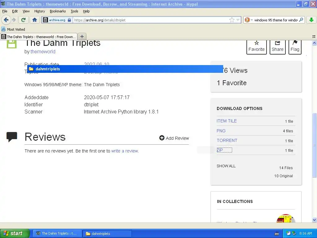This screenshot has width=317, height=238.
Task: Open the URL history dropdown arrow
Action: [x=238, y=20]
